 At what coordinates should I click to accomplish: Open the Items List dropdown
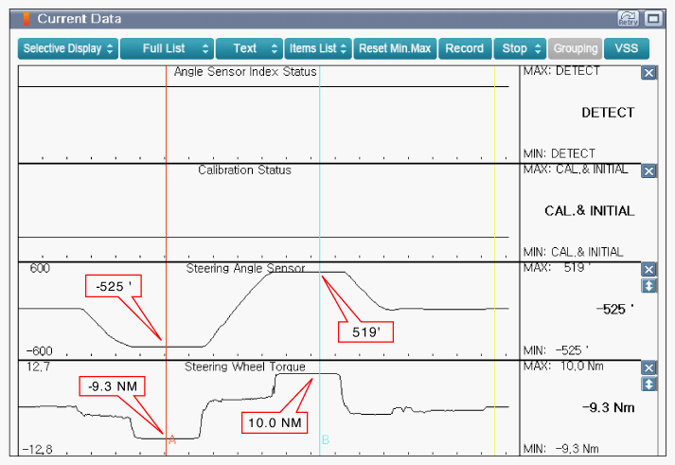(x=318, y=48)
